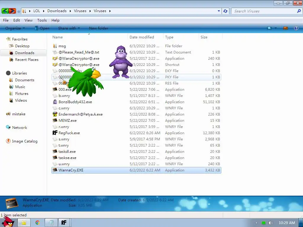Toggle the preview pane icon
This screenshot has height=227, width=303.
[x=286, y=28]
